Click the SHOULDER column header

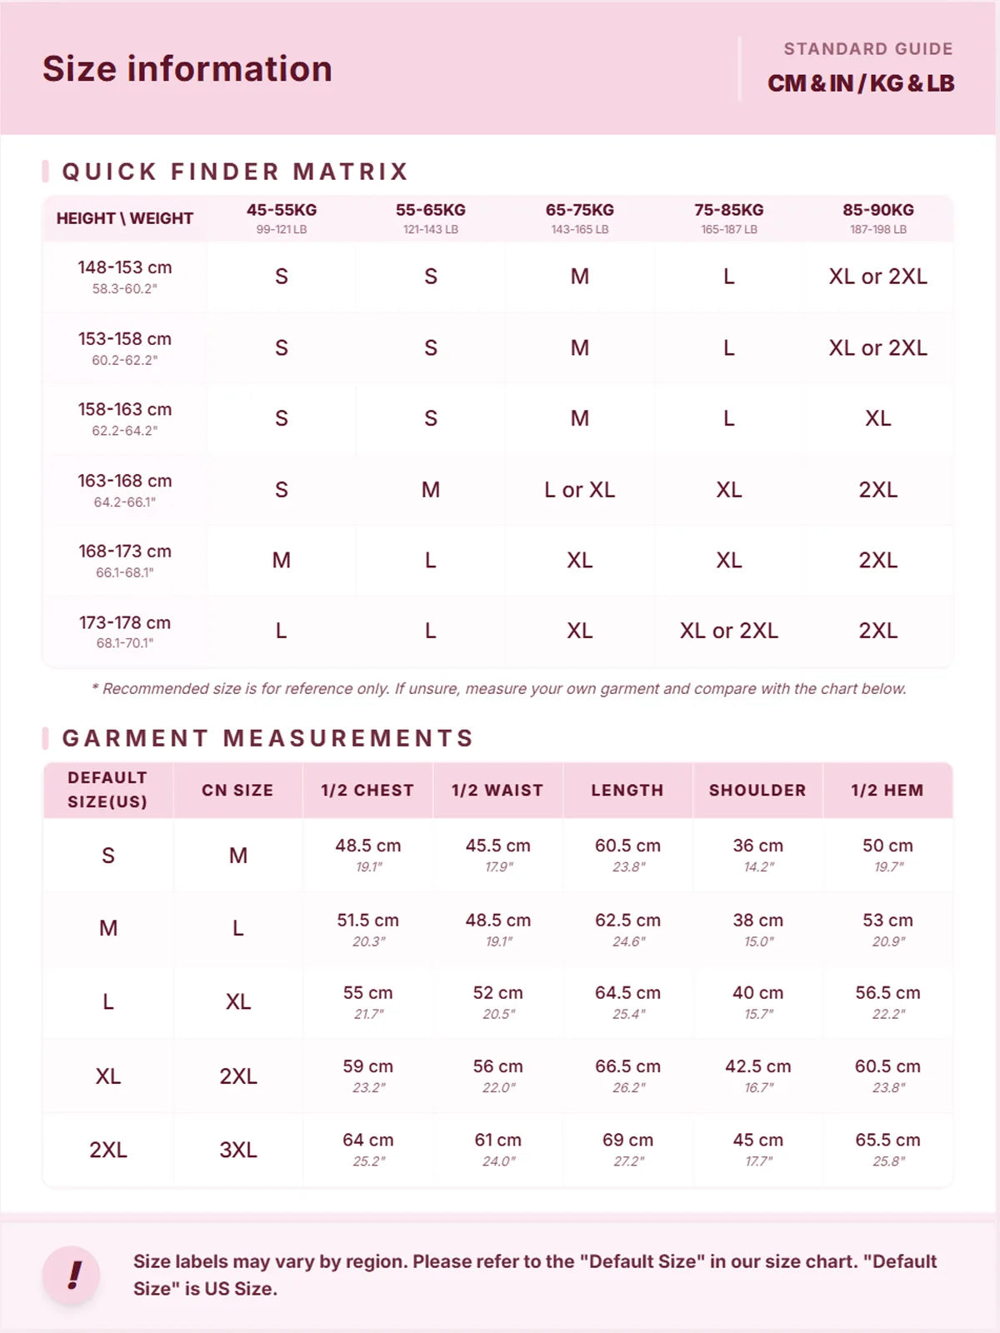757,790
